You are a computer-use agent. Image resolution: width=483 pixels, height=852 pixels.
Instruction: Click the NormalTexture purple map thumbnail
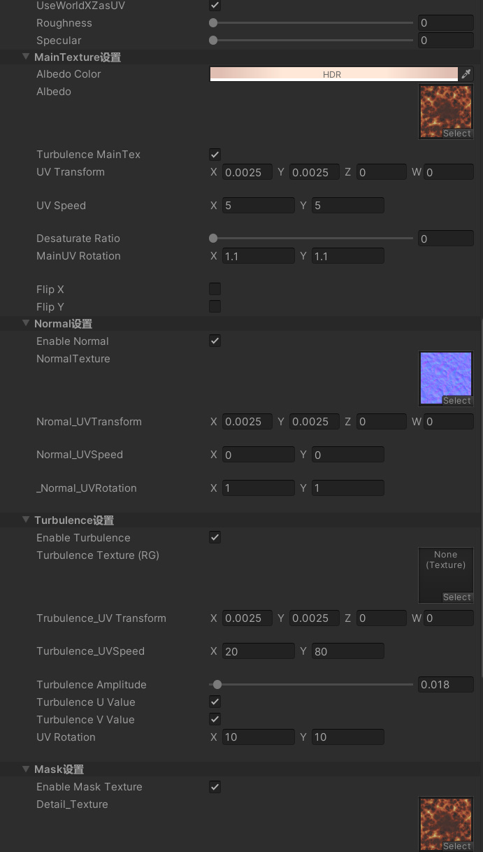[x=446, y=378]
